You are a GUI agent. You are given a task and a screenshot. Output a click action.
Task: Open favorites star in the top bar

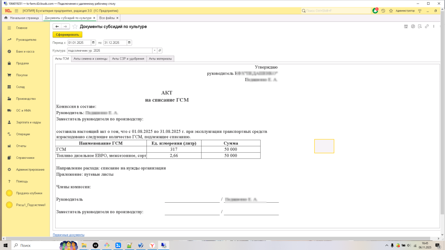[x=391, y=11]
